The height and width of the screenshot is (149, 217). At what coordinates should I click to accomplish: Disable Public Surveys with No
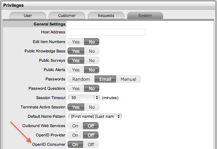pos(92,60)
